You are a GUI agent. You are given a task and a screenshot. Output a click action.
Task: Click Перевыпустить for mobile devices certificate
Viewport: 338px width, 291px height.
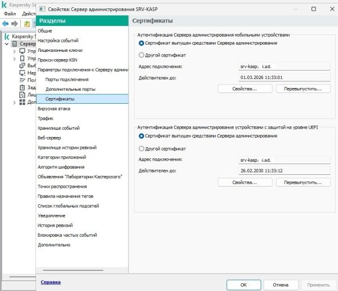303,89
